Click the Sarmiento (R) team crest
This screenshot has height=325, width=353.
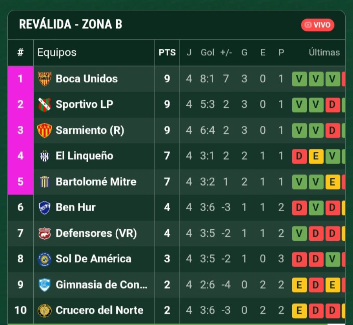coord(44,130)
